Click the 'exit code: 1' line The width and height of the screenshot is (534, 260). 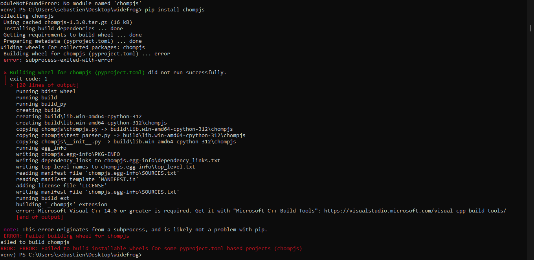28,79
